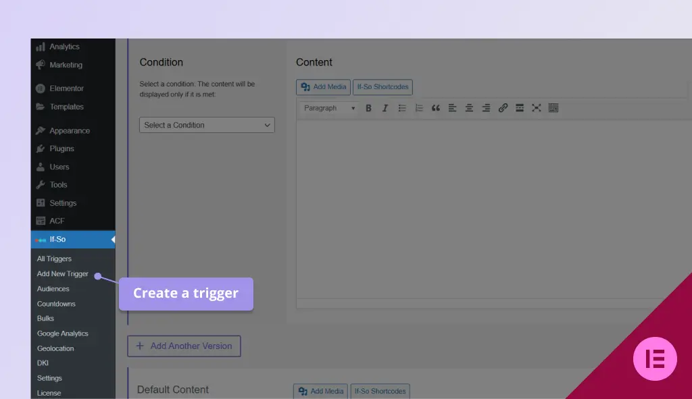
Task: Insert the Read More tag
Action: pyautogui.click(x=520, y=108)
